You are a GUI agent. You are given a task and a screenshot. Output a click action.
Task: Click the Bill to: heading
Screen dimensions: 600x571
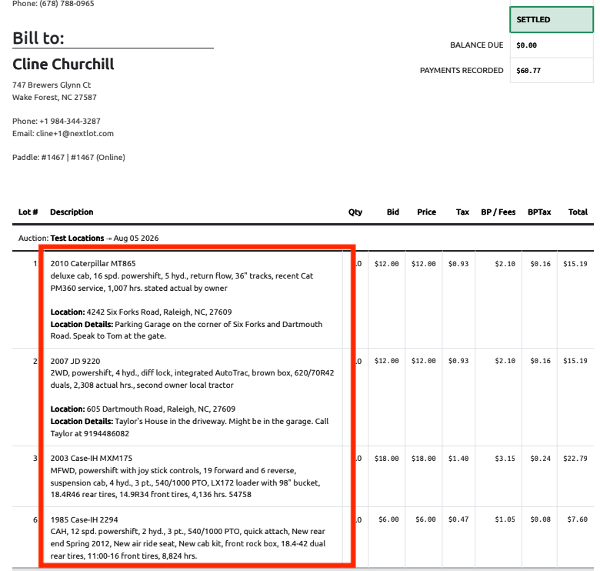pos(38,38)
